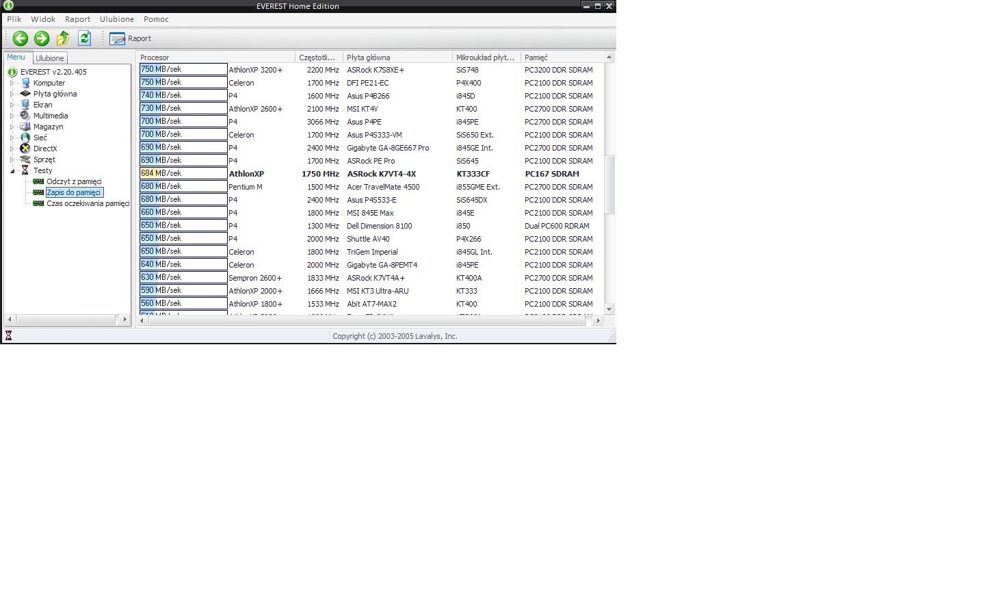The height and width of the screenshot is (616, 985).
Task: Select Czas oczekiwania pamięci test
Action: coord(88,203)
